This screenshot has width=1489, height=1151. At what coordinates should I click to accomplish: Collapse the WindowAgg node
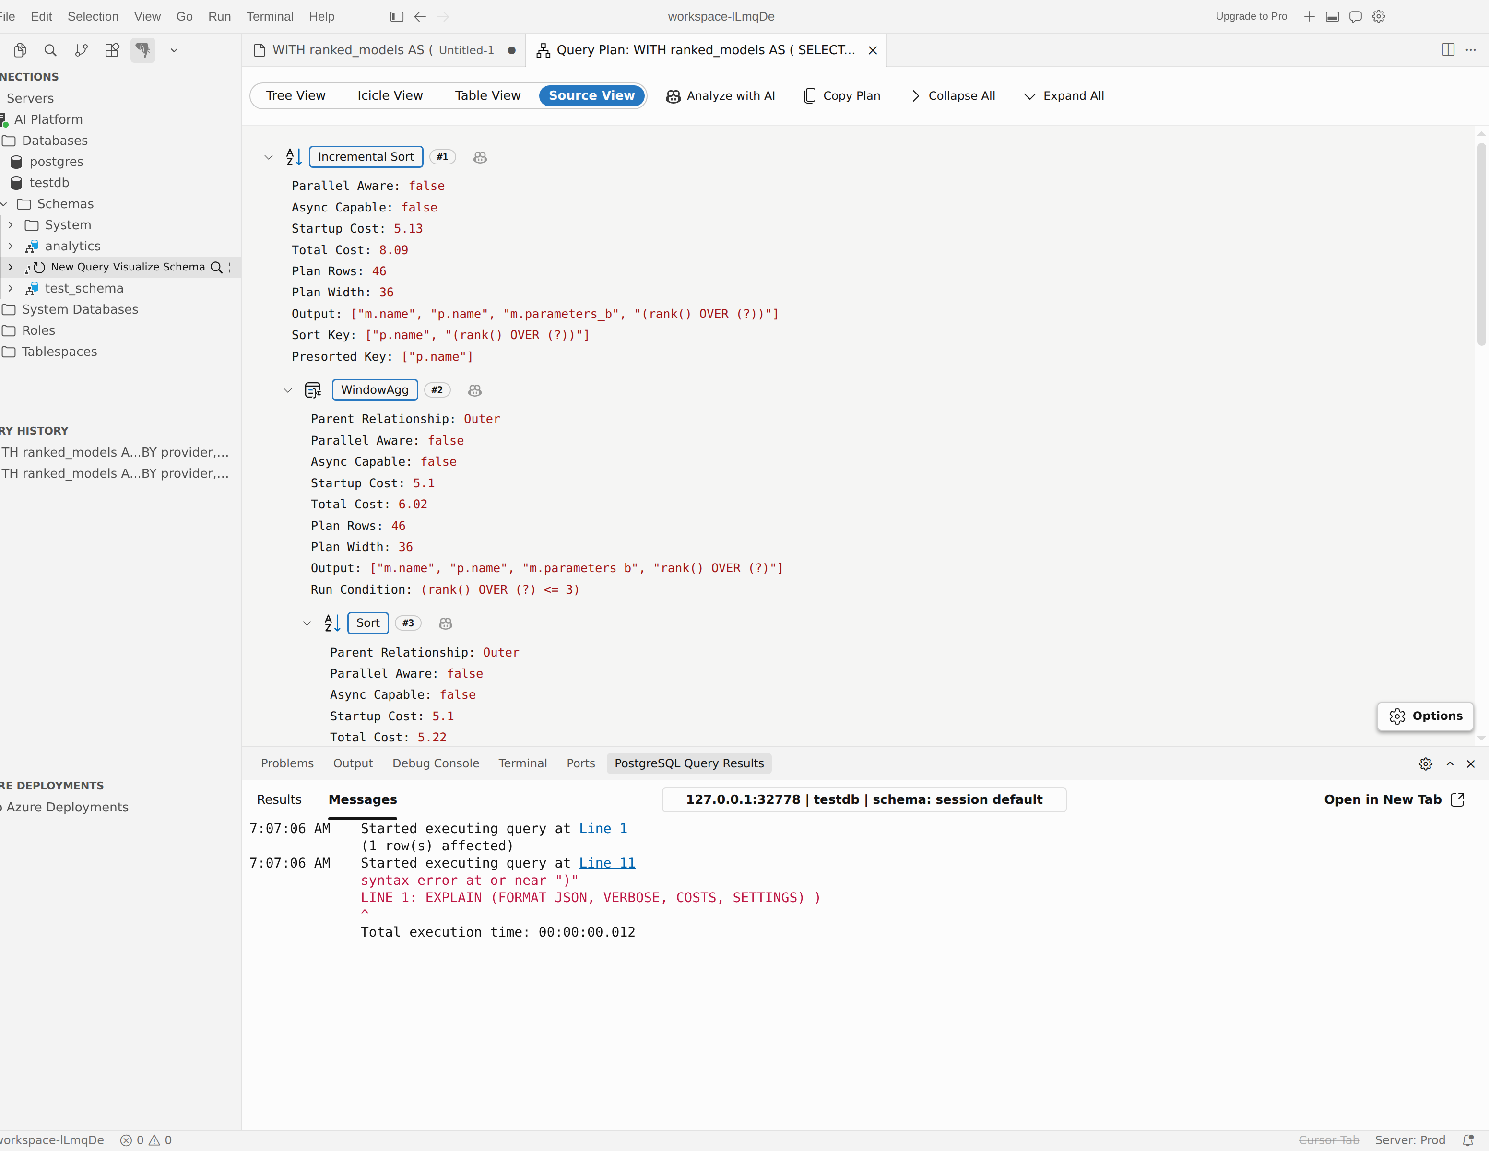pos(288,390)
